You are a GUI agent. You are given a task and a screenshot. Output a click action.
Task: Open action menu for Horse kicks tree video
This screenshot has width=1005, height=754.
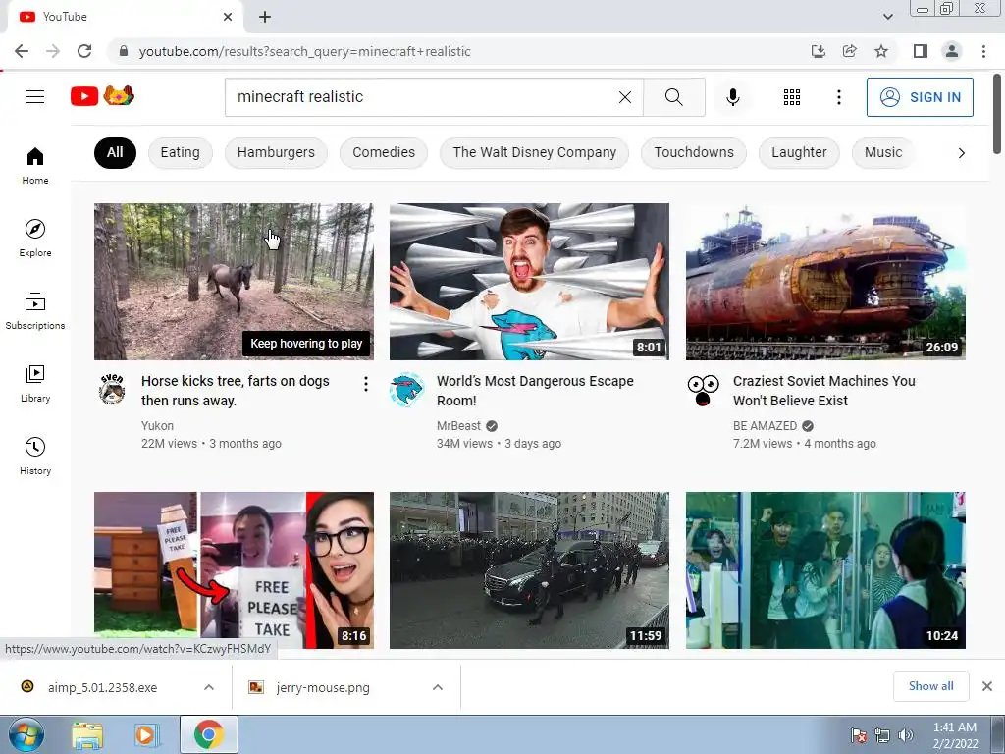click(x=365, y=384)
